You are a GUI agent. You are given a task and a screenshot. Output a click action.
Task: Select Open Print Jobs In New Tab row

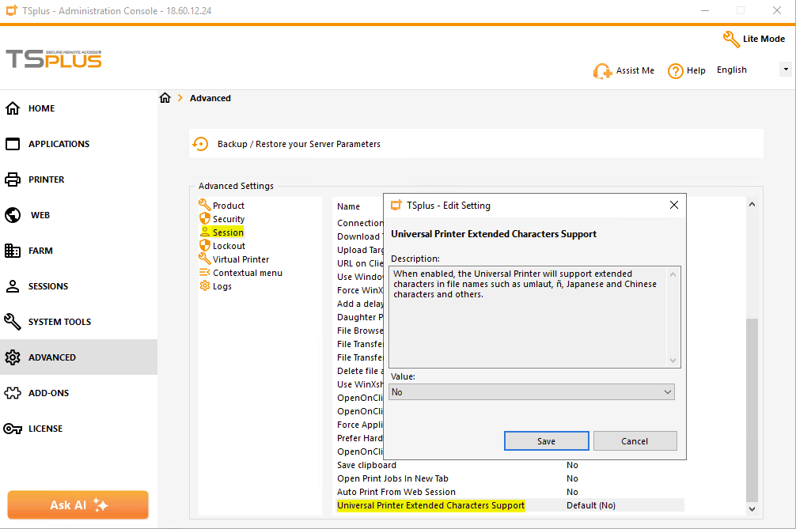(x=510, y=478)
